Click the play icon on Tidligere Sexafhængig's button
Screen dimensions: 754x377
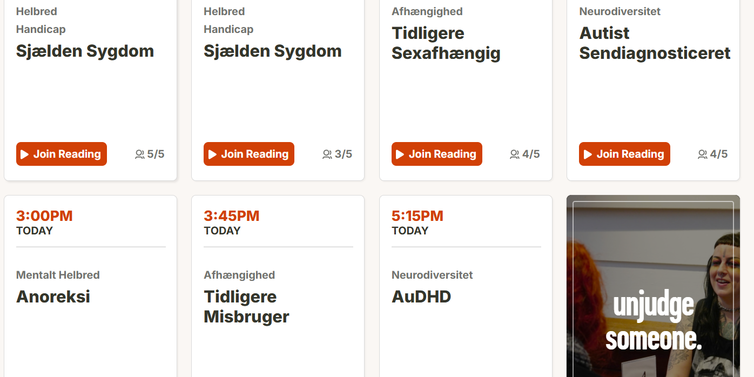tap(400, 154)
